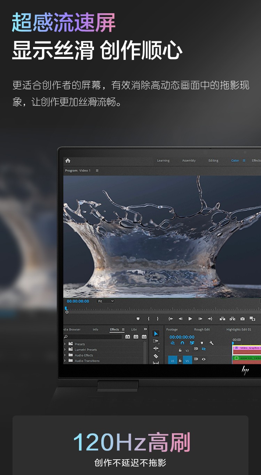Toggle timeline Snap magnet icon
The height and width of the screenshot is (475, 261).
(182, 343)
